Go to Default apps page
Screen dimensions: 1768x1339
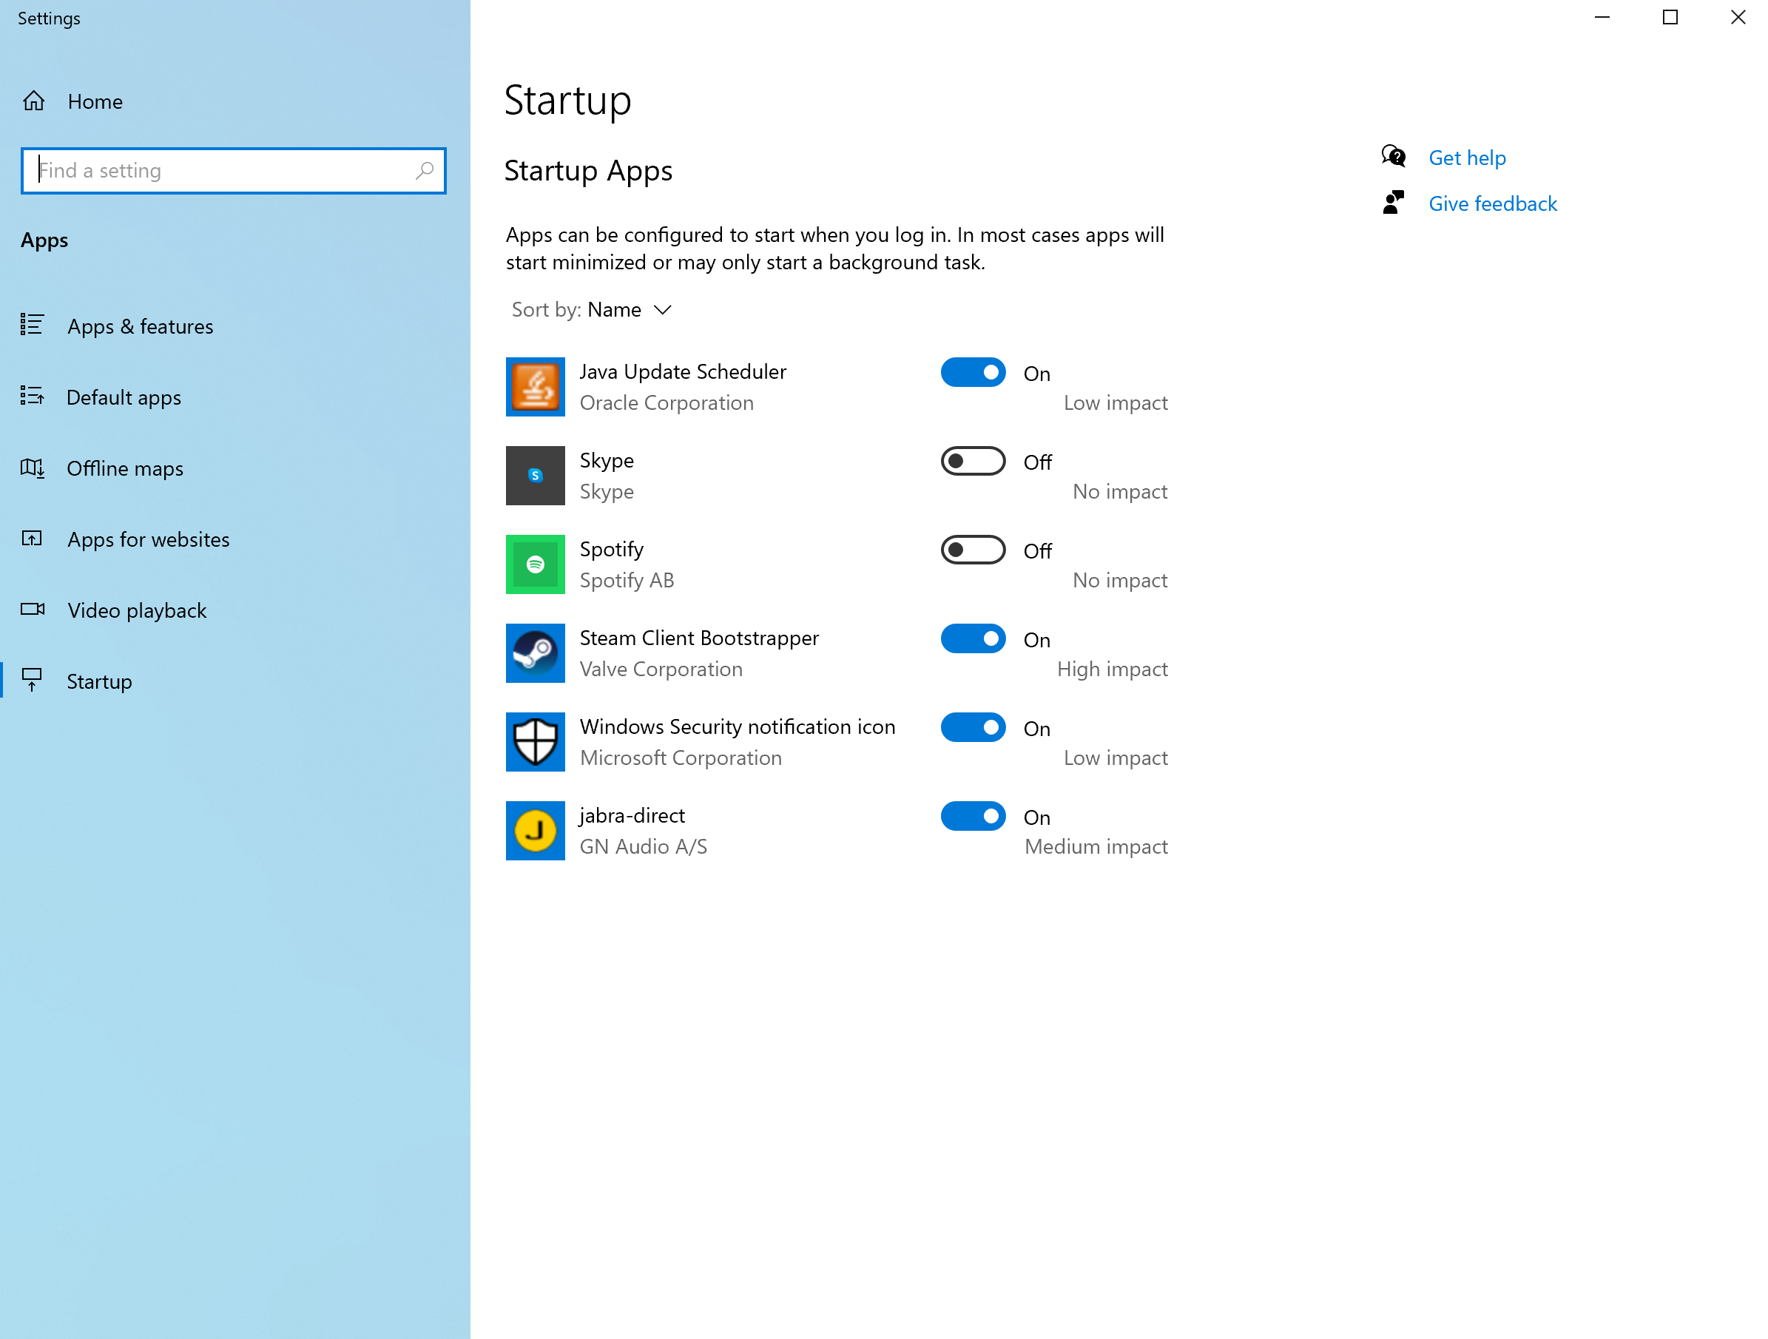tap(123, 397)
